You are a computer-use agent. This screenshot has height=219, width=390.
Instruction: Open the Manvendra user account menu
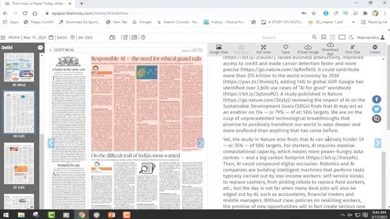371,38
